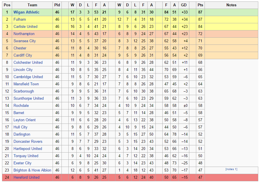Screen dimensions: 260x183
Task: Open the Carlisle United team link
Action: pyautogui.click(x=25, y=26)
